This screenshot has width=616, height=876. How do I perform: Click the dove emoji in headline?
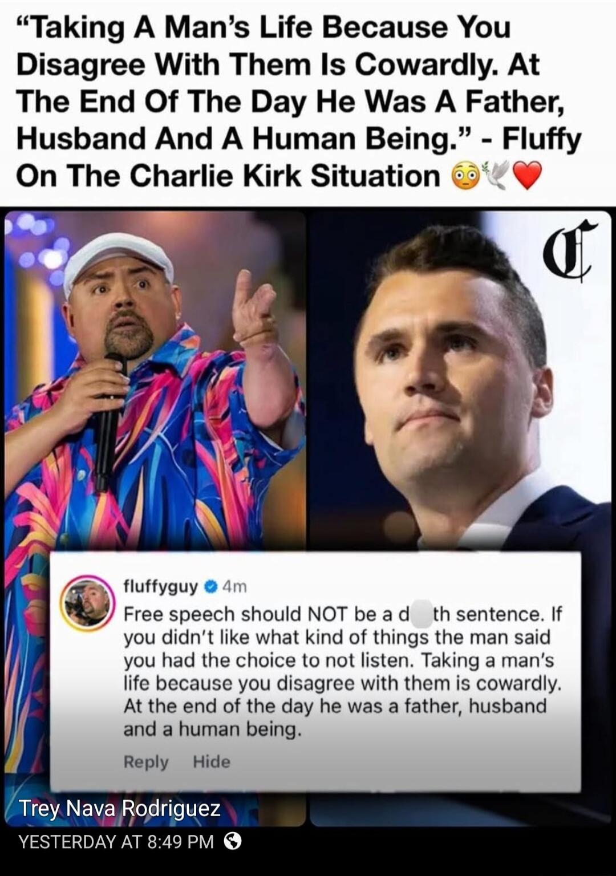(x=495, y=175)
